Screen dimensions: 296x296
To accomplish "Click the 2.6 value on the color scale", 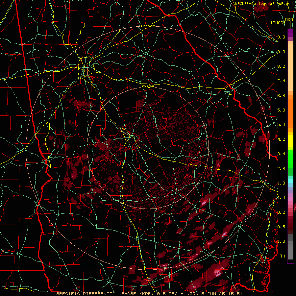I will [x=281, y=169].
